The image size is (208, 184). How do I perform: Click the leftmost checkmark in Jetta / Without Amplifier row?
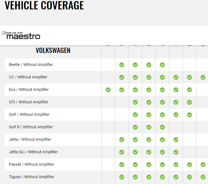point(122,140)
